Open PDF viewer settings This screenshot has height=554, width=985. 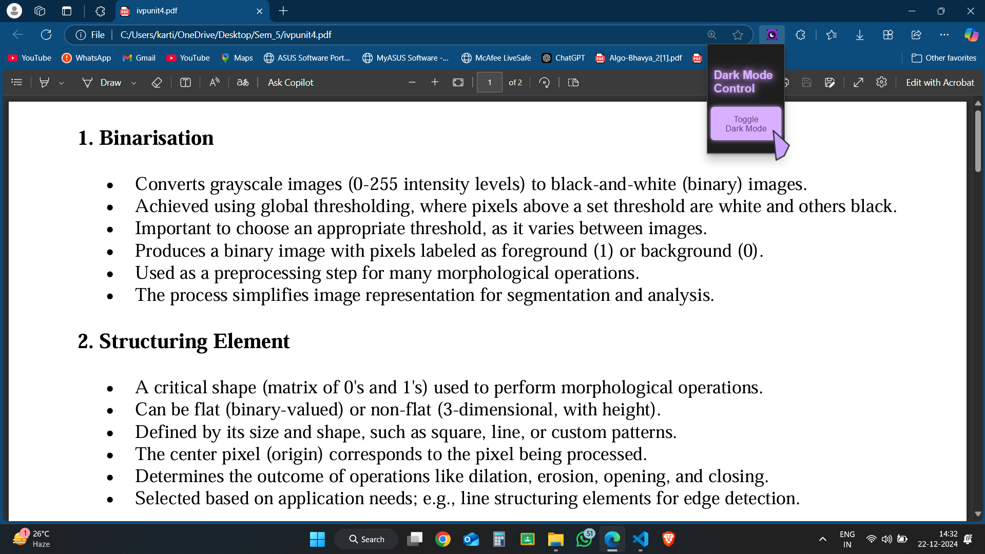tap(881, 82)
